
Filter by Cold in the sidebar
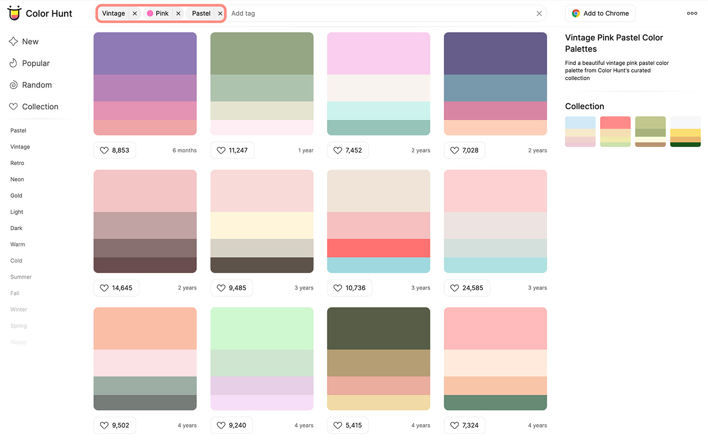(x=17, y=260)
